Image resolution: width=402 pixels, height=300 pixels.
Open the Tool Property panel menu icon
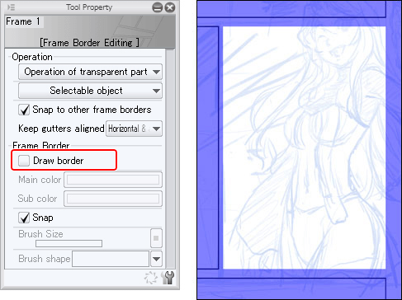pos(12,7)
